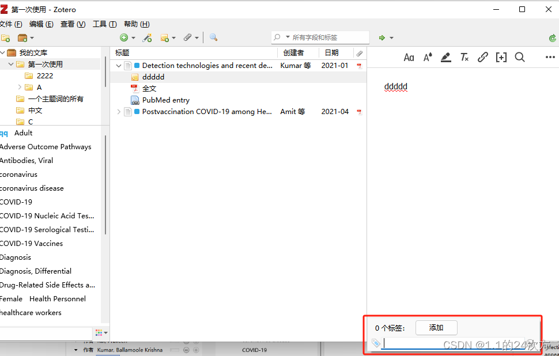Select the healthcare workers tag
The width and height of the screenshot is (559, 356).
tap(31, 313)
